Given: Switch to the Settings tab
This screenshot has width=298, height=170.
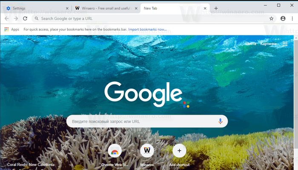Looking at the screenshot, I should [x=36, y=9].
